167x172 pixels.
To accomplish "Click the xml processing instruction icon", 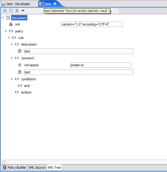I will (11, 24).
